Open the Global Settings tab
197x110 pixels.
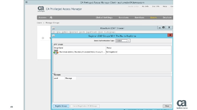coord(104,17)
